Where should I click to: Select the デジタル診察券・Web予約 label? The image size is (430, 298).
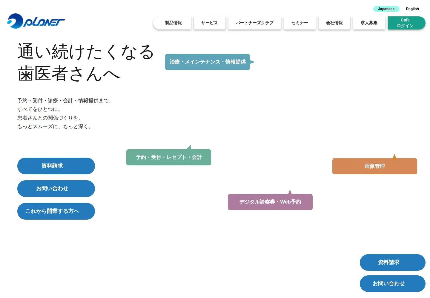270,202
